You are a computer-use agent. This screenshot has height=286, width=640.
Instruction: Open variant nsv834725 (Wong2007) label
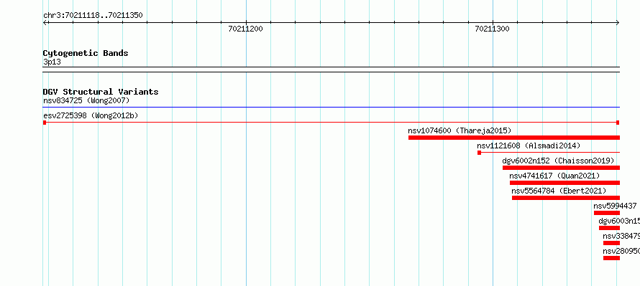pyautogui.click(x=86, y=100)
